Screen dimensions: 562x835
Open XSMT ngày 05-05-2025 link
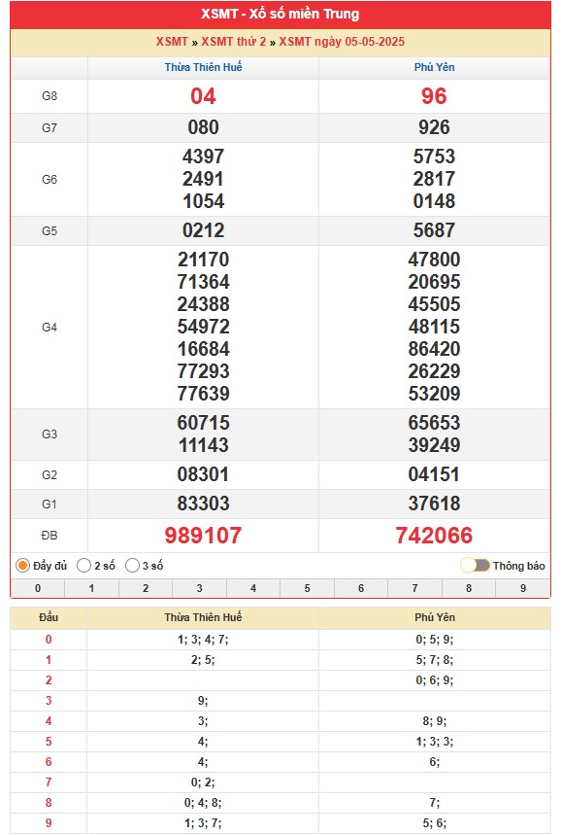click(342, 42)
